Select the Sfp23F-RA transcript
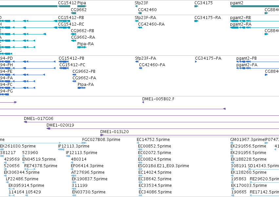Viewport: 279px width, 197px height. tap(145, 18)
